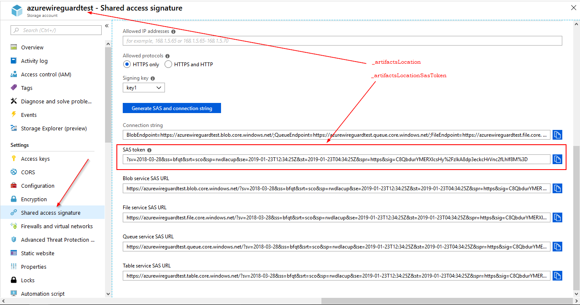Click info icon next to SAS token
The height and width of the screenshot is (305, 580).
click(x=149, y=150)
